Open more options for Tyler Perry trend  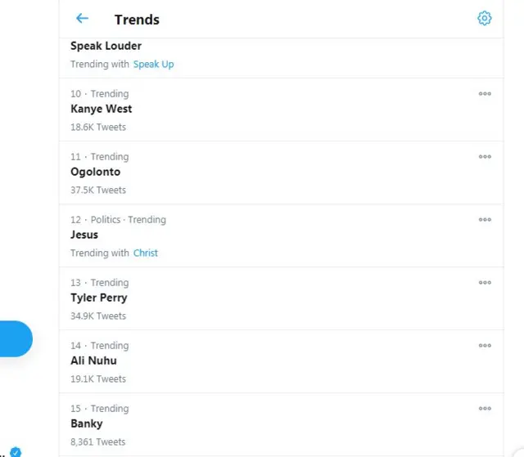[485, 283]
